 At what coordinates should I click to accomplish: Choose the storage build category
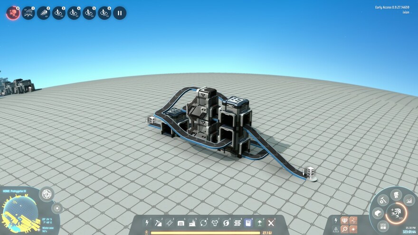click(x=181, y=223)
